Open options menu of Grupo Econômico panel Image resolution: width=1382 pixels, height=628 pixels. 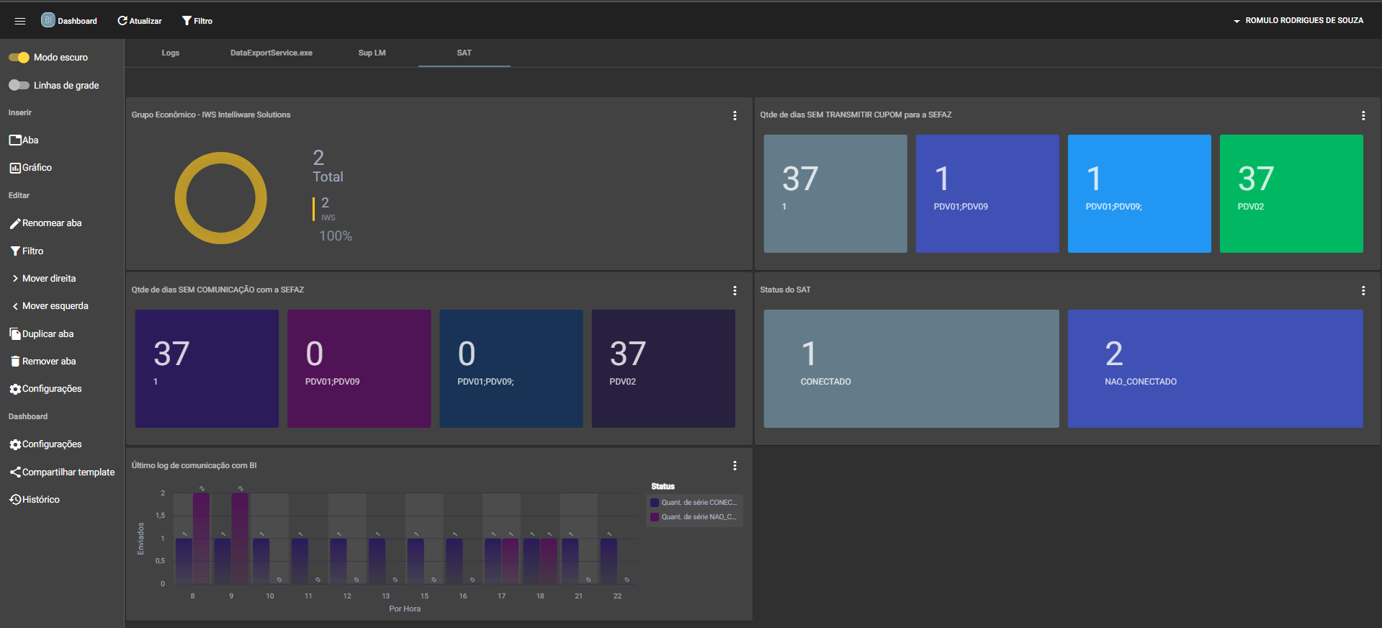click(x=735, y=116)
